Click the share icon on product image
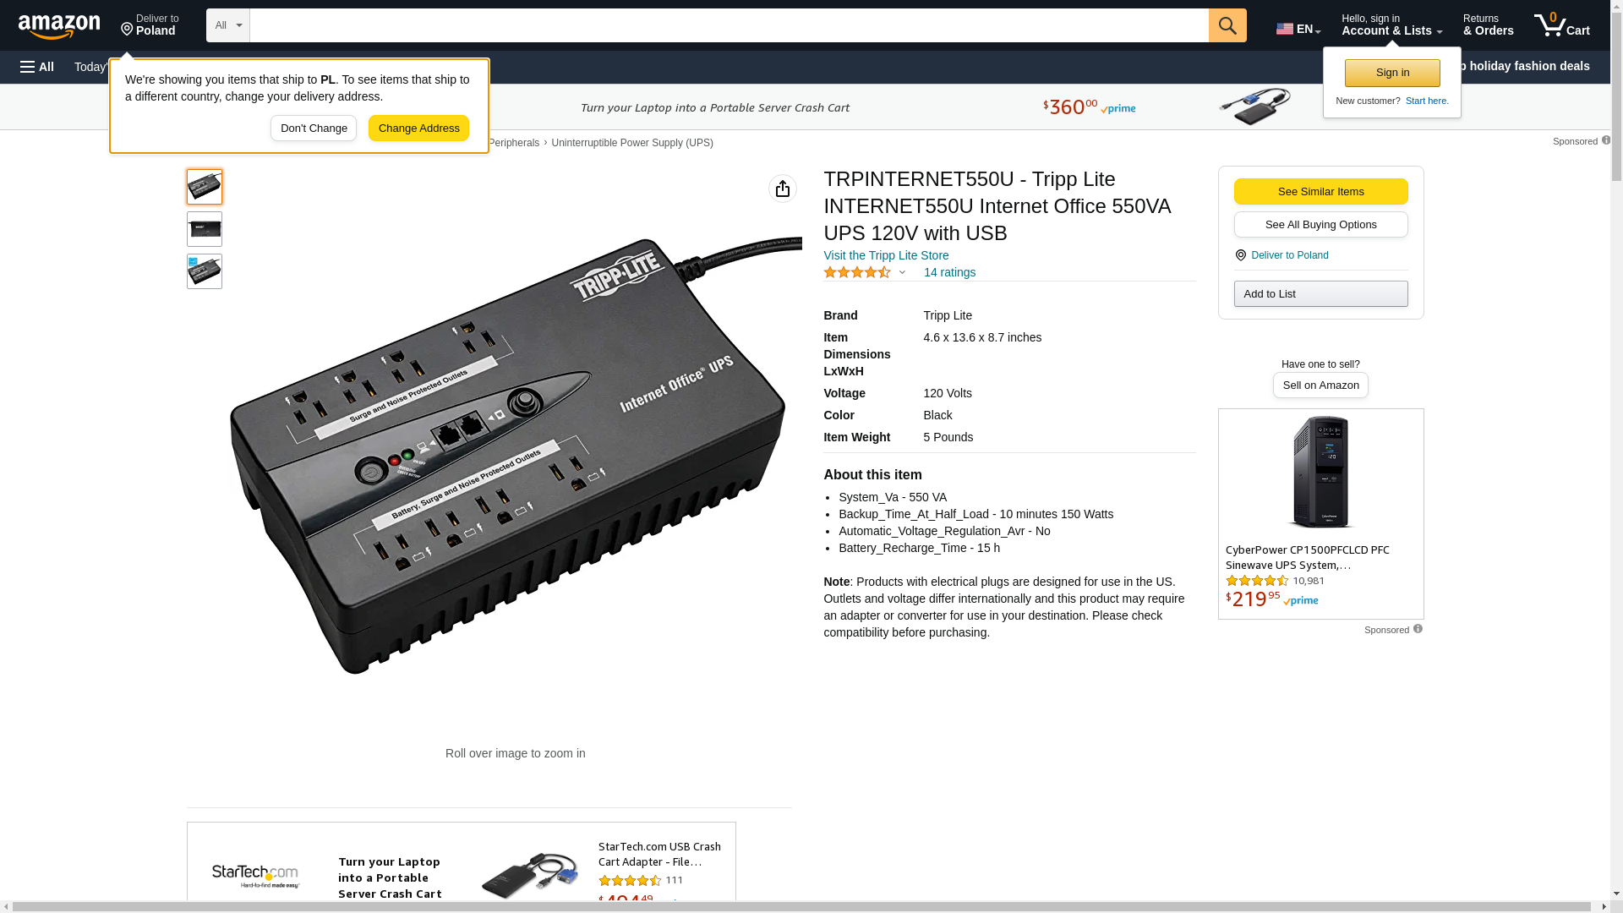This screenshot has width=1623, height=913. (x=783, y=189)
